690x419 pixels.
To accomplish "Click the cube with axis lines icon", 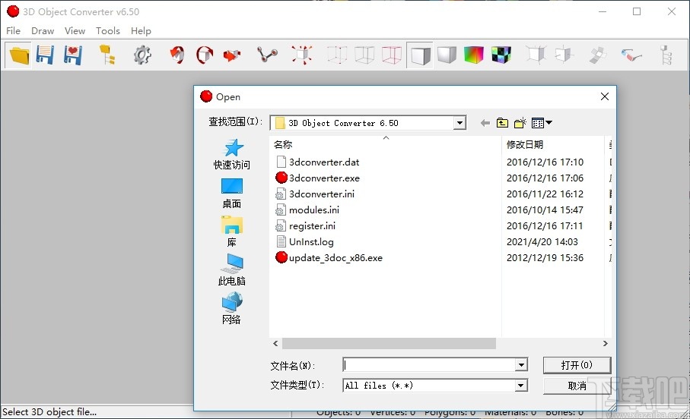I will 536,55.
